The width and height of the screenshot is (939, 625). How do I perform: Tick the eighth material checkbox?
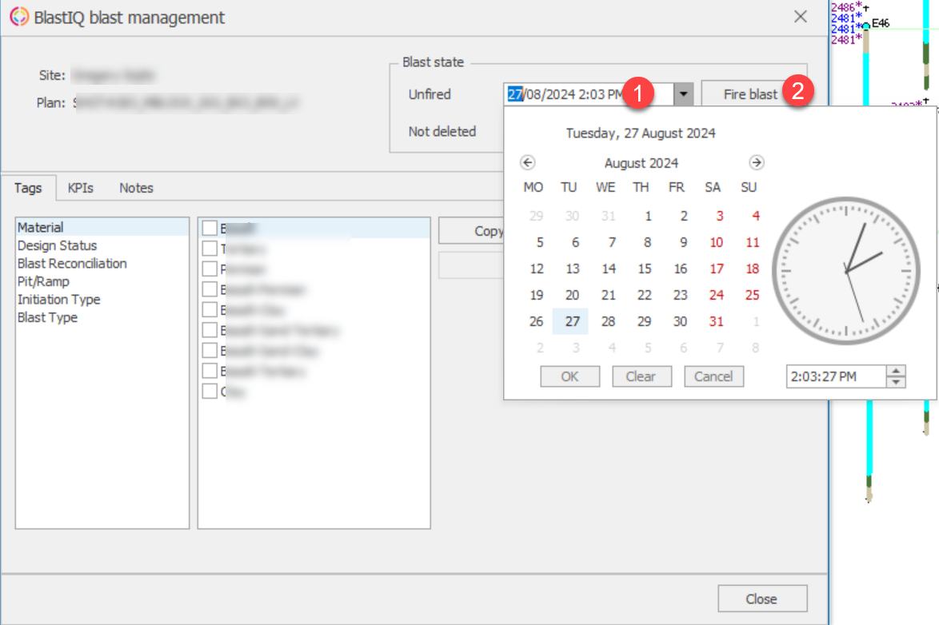(210, 371)
